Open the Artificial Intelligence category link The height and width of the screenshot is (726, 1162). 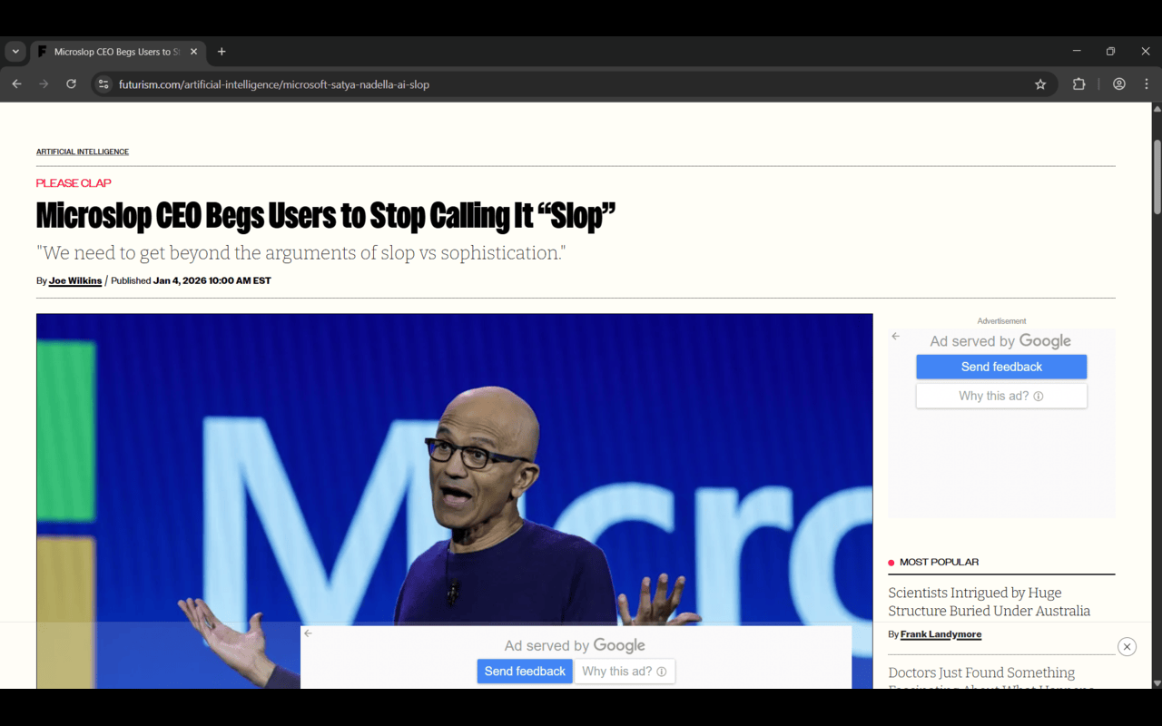83,152
